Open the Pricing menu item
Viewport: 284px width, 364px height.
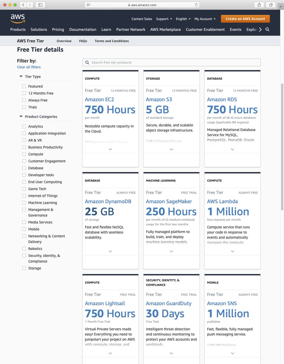point(58,29)
